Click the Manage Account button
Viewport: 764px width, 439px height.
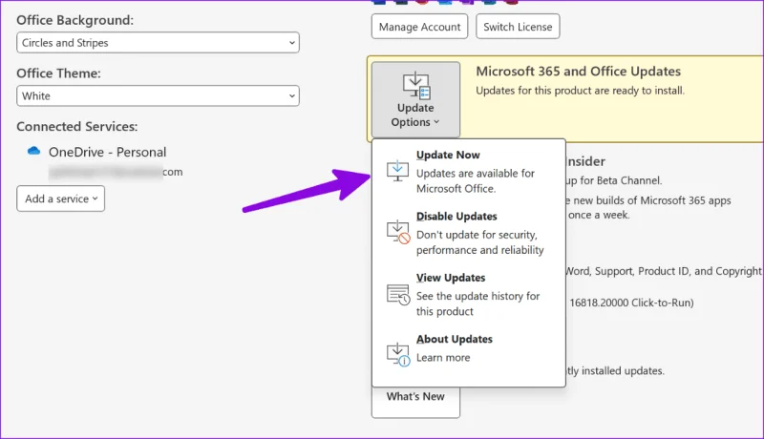point(419,27)
